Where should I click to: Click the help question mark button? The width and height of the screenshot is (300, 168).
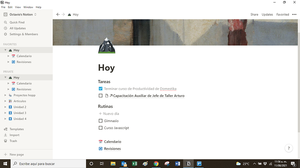[289, 148]
